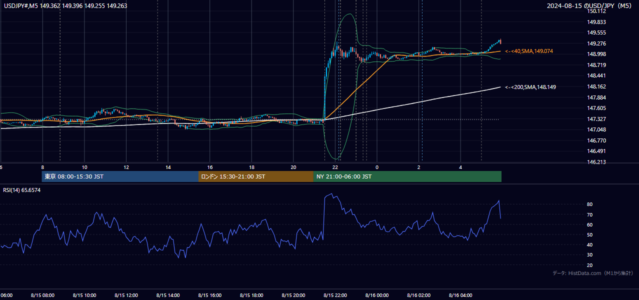The image size is (639, 300).
Task: Click price axis value 146.491
Action: (x=597, y=151)
